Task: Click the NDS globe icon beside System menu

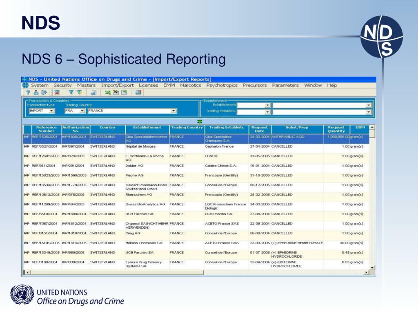Action: pos(25,85)
